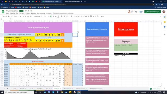Open the all sheets list
This screenshot has width=167, height=94.
(8, 89)
